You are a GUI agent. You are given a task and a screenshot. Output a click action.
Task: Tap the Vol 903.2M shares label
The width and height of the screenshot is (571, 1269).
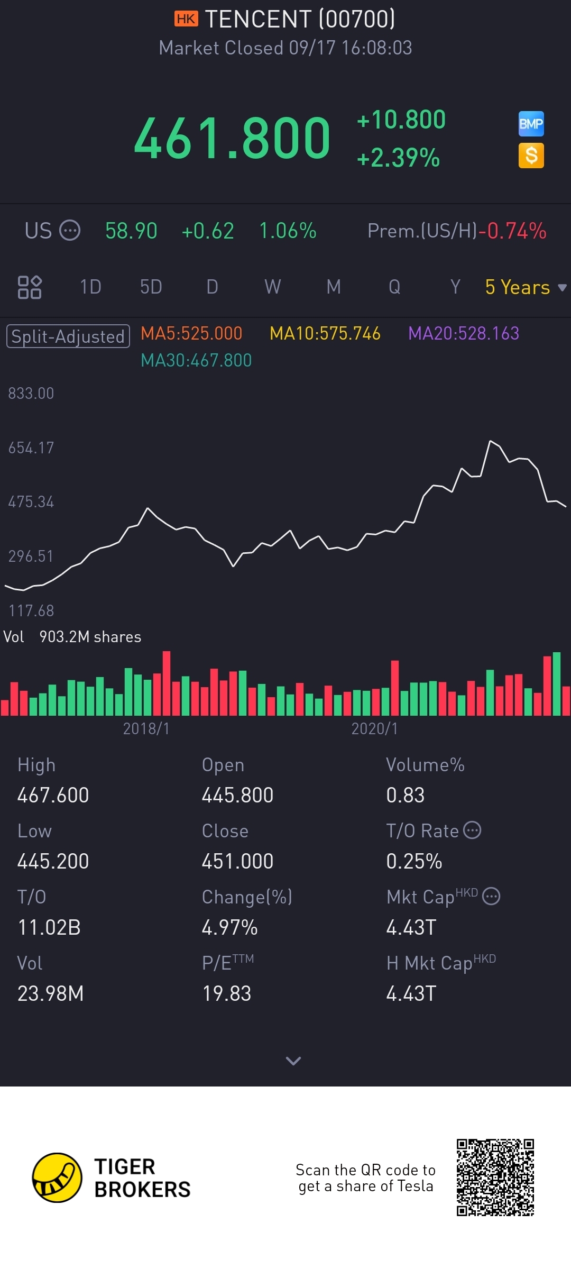(72, 637)
